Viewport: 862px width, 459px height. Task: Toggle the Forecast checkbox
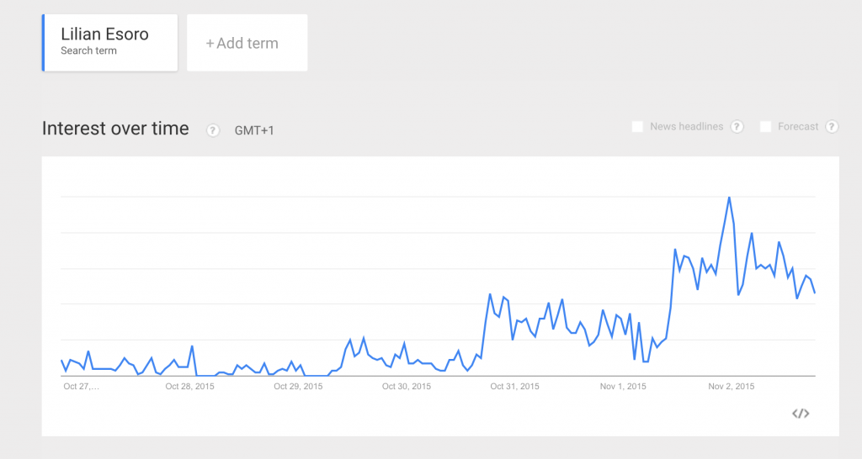765,127
